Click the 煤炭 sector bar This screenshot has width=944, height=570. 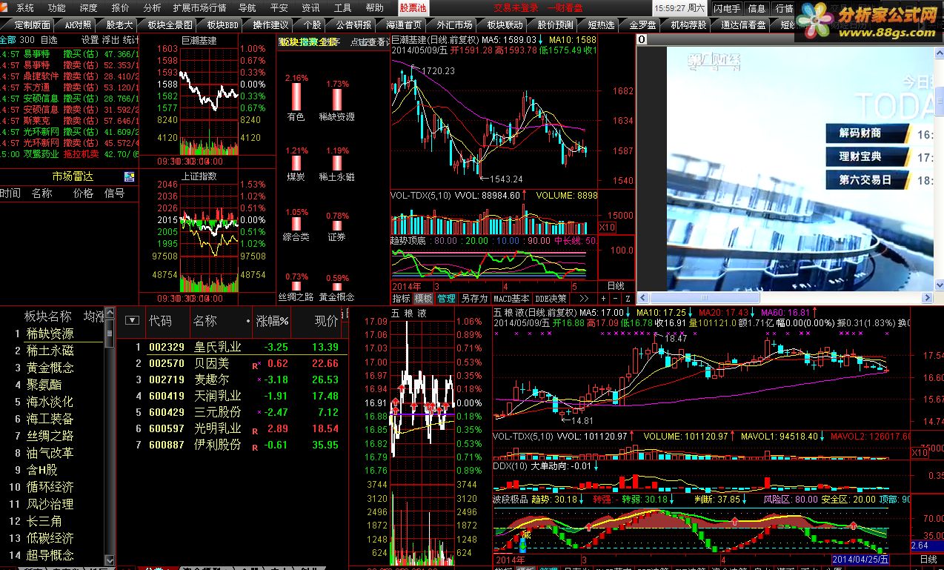[296, 163]
